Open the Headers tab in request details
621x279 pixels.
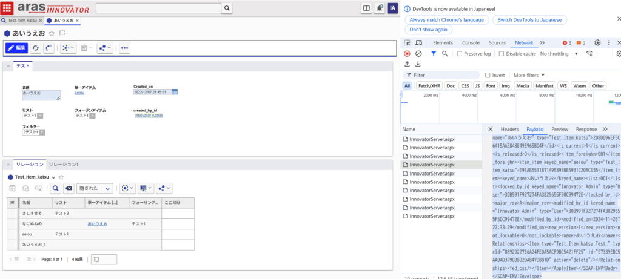coord(509,129)
